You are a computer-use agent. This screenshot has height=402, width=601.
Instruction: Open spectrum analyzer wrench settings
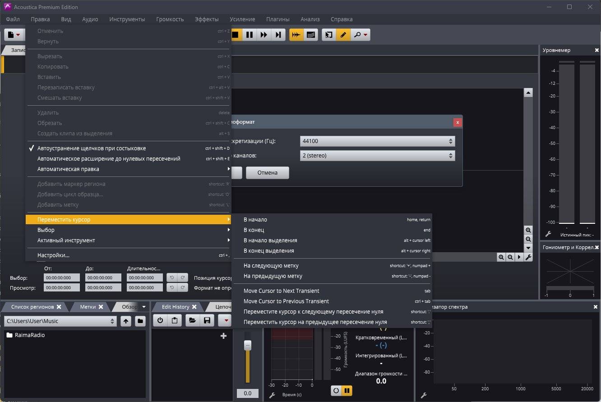tap(424, 395)
